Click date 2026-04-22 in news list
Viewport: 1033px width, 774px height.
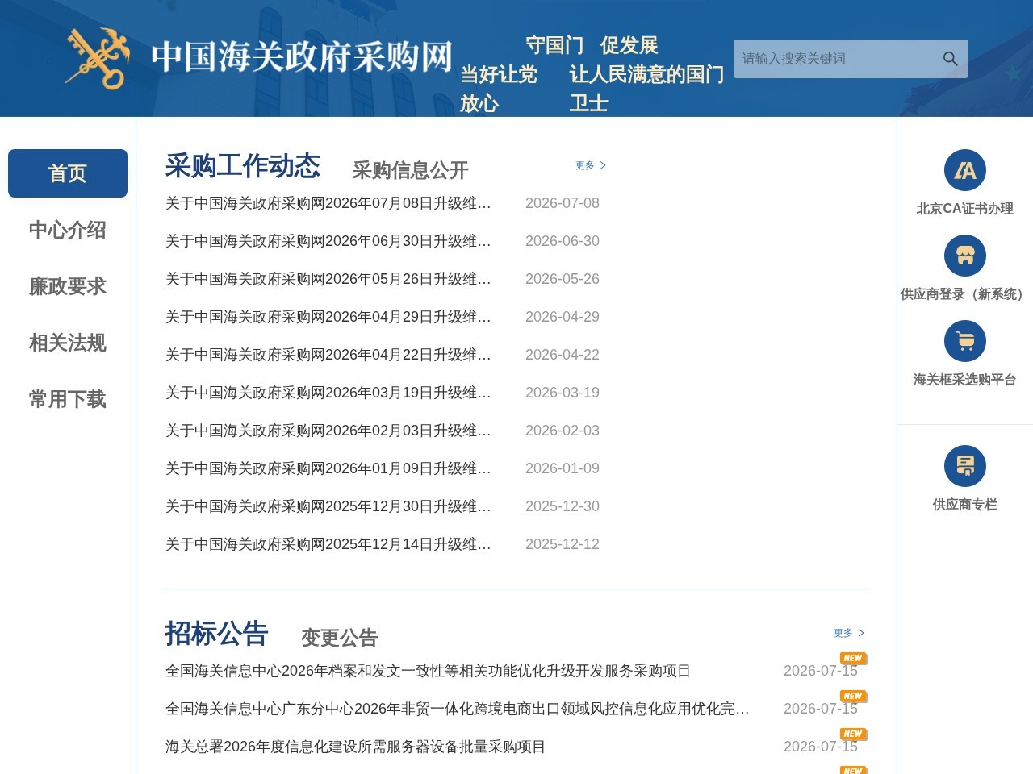pos(563,355)
